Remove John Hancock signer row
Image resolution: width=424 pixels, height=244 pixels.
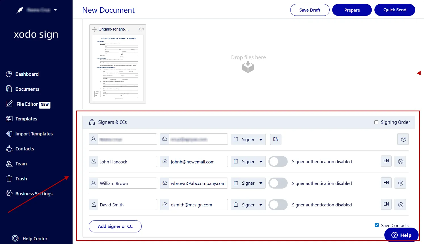click(x=400, y=161)
